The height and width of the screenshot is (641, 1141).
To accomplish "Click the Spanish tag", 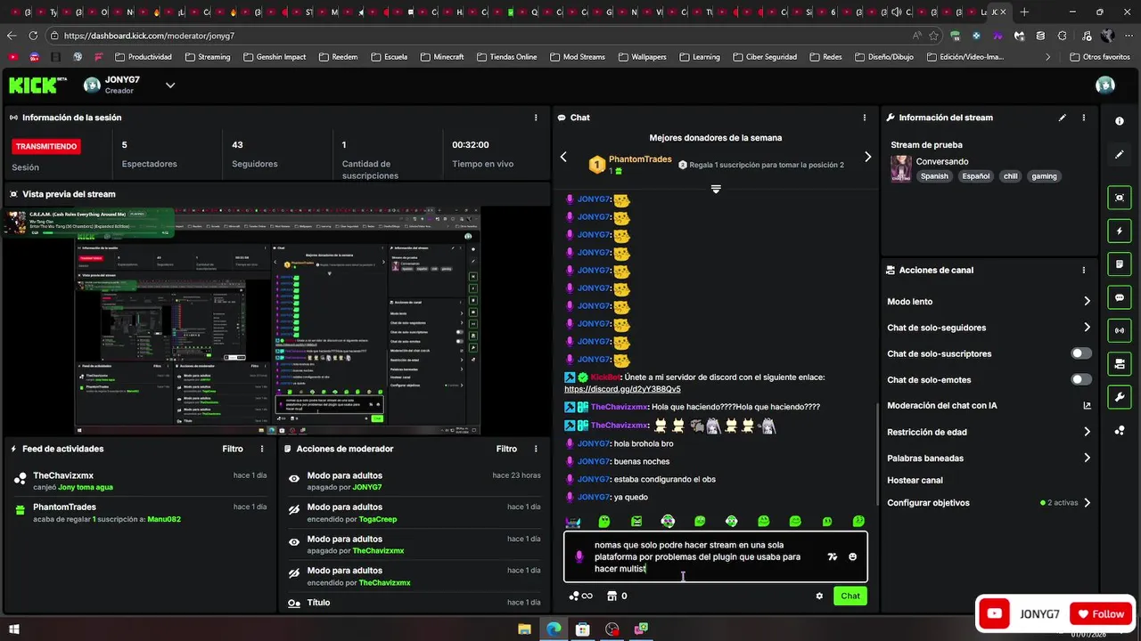I will point(934,176).
